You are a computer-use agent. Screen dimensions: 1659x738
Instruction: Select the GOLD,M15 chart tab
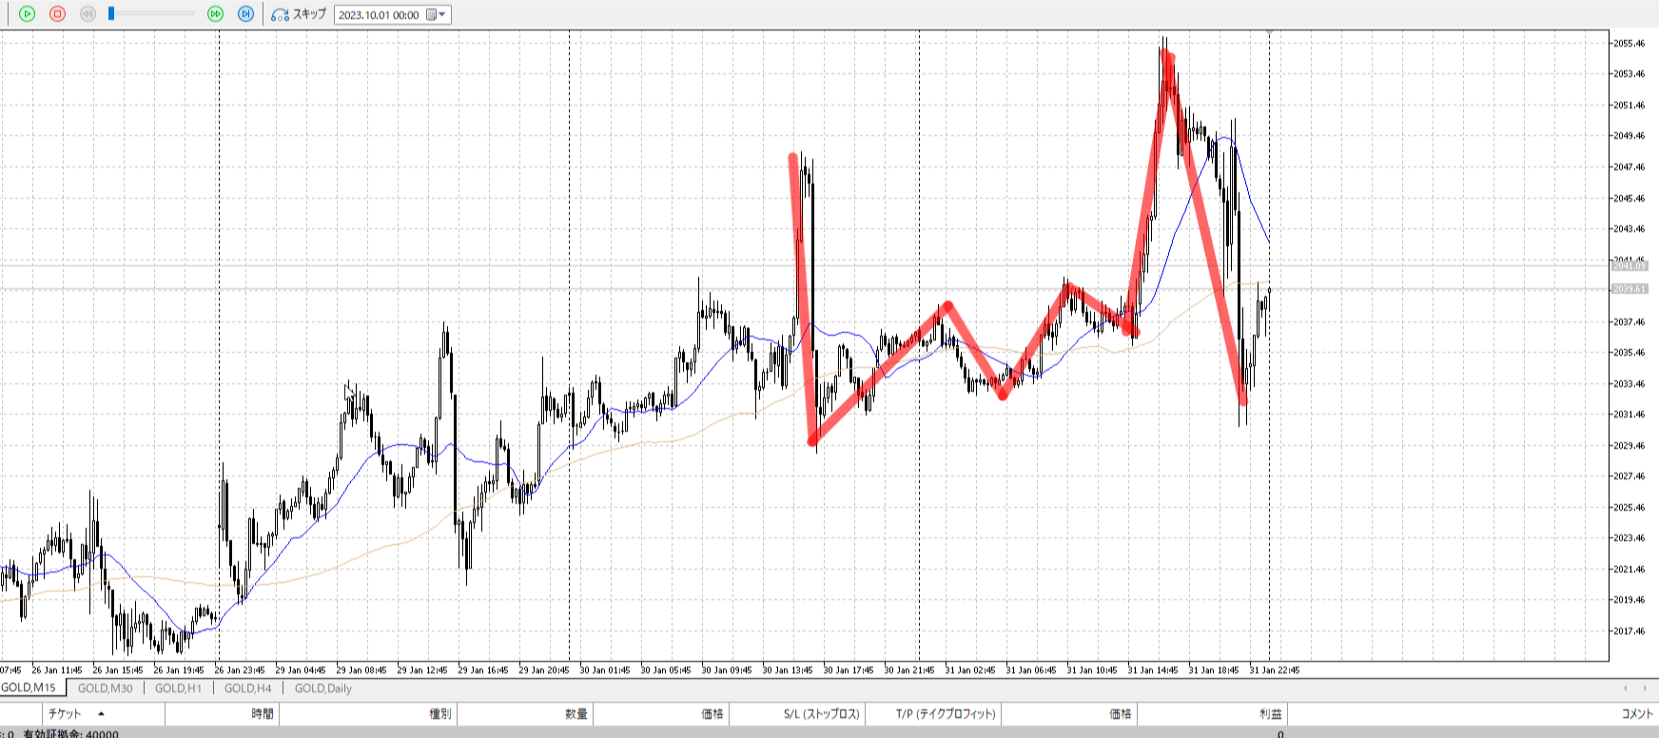click(29, 688)
